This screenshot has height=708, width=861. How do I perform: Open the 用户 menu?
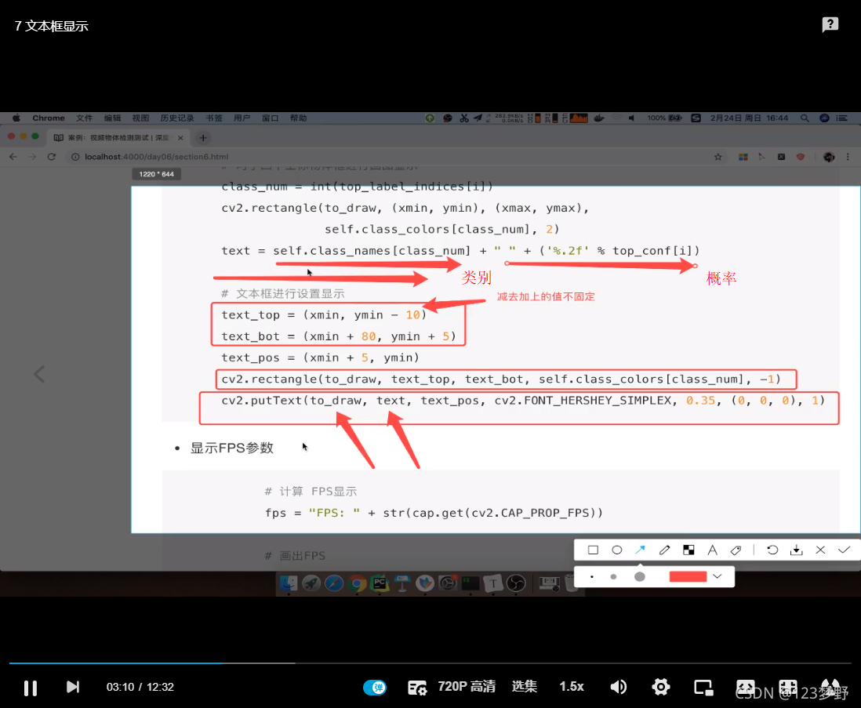(242, 118)
